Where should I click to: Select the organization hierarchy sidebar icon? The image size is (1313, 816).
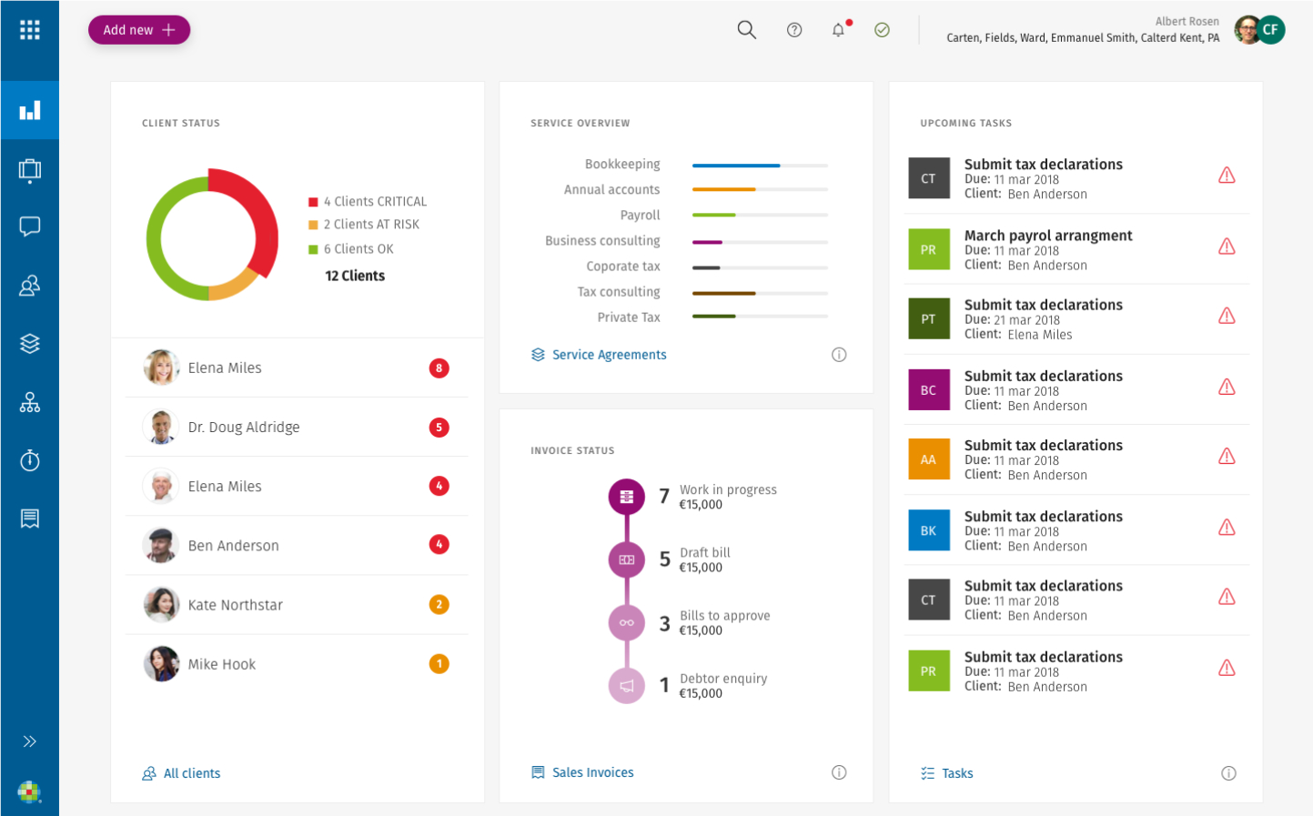tap(30, 402)
